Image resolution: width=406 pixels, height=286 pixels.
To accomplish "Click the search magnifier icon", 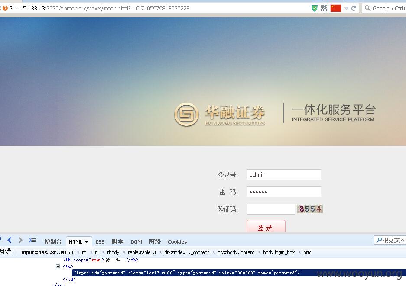I will pos(367,8).
